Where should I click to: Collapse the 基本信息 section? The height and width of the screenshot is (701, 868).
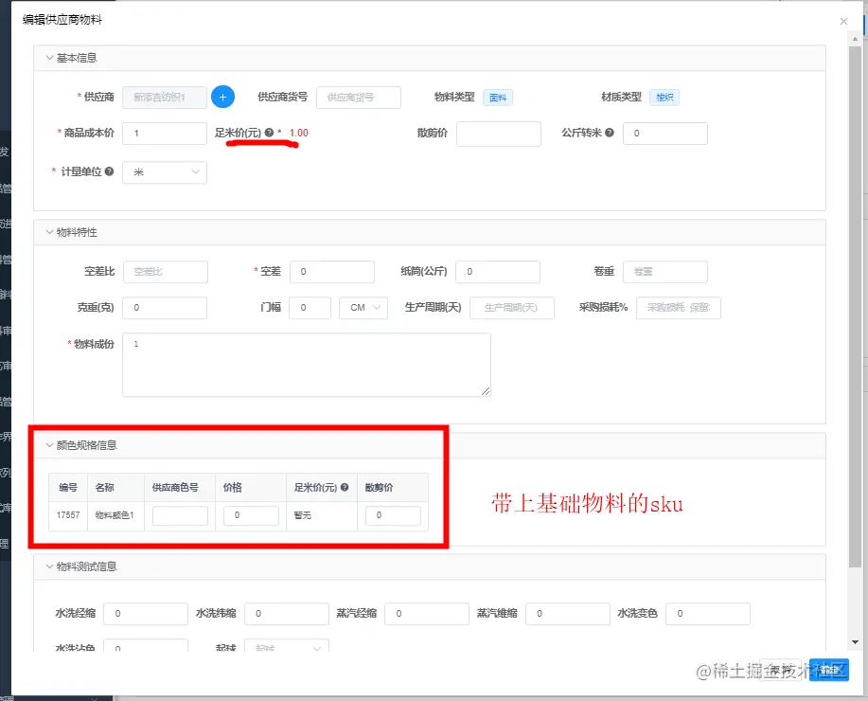[49, 58]
